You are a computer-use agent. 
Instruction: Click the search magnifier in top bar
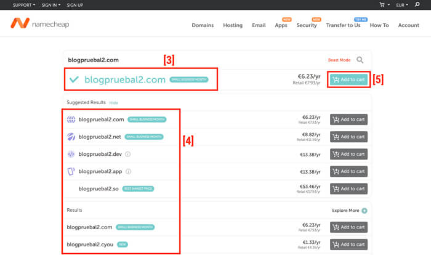coord(417,4)
